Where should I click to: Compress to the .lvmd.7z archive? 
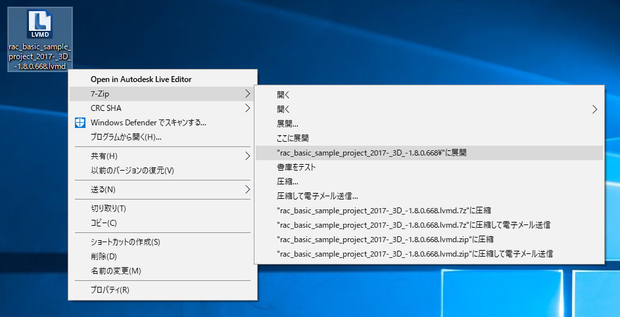tap(429, 211)
